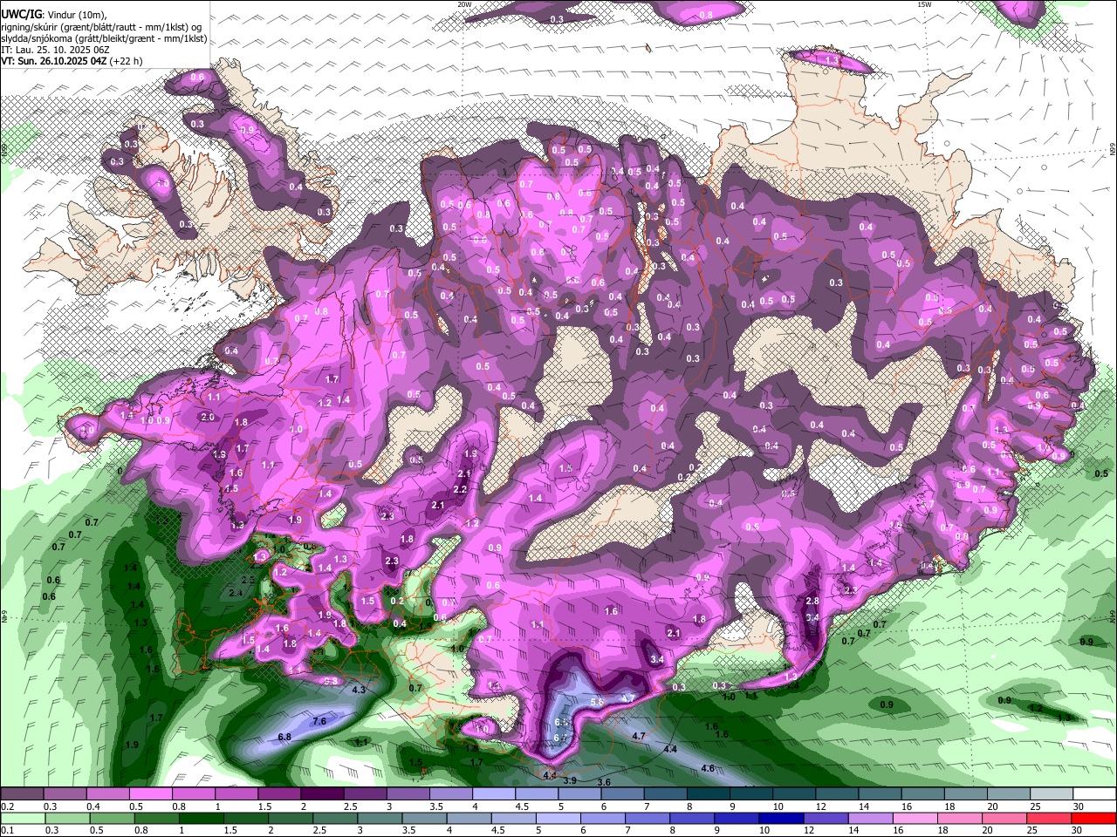
Task: Select the IT: Lau. 25. 10. 2025 06Z line
Action: [55, 50]
